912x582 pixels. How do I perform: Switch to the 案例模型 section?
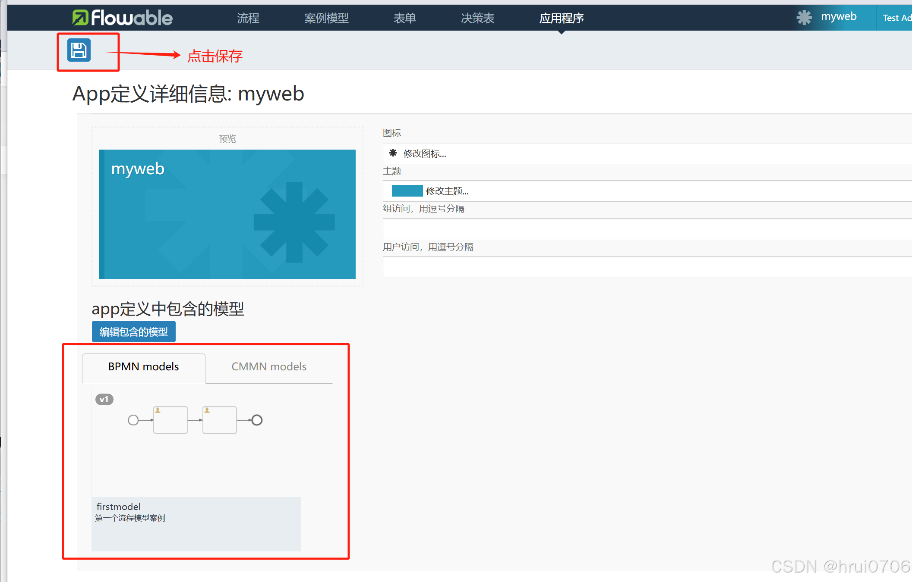pyautogui.click(x=326, y=18)
